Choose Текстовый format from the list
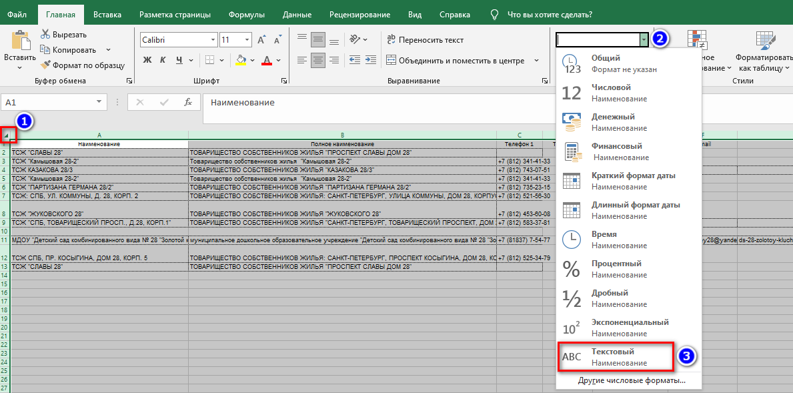Image resolution: width=793 pixels, height=393 pixels. click(612, 356)
